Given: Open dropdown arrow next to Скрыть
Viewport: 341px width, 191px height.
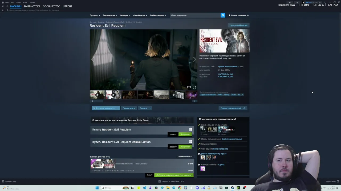Looking at the screenshot, I should pos(150,108).
